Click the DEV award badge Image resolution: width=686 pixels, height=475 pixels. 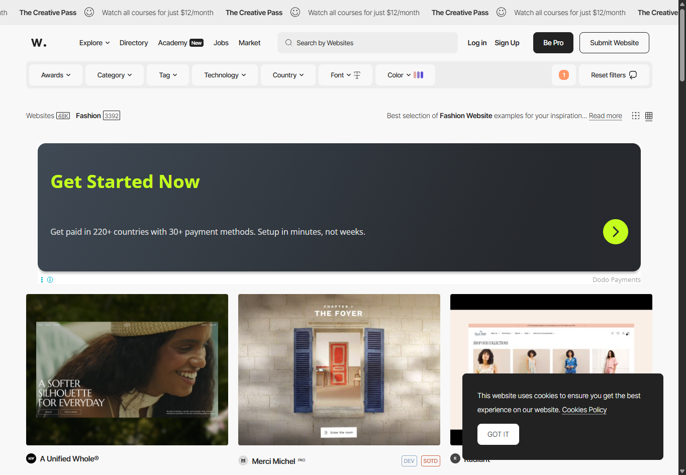410,461
